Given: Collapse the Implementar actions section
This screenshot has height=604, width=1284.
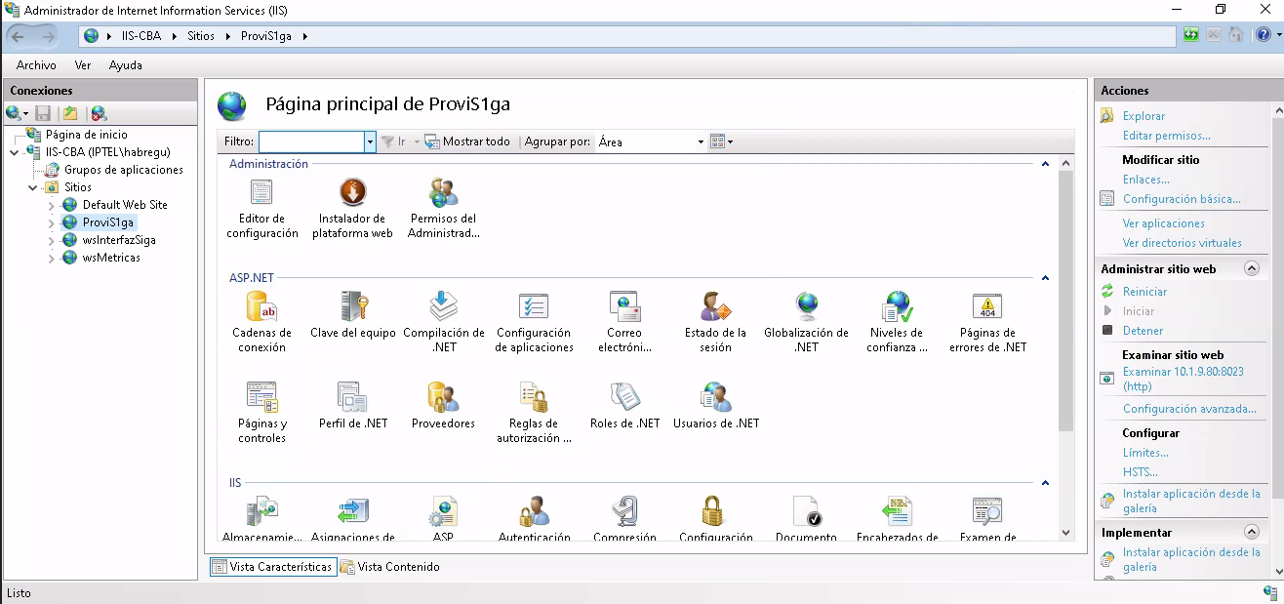Looking at the screenshot, I should click(x=1251, y=532).
